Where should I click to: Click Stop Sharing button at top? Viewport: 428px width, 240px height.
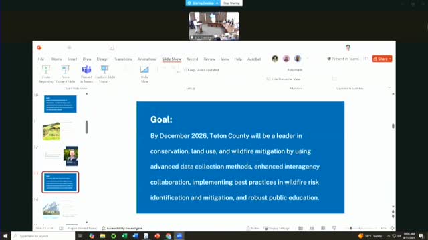pyautogui.click(x=231, y=3)
